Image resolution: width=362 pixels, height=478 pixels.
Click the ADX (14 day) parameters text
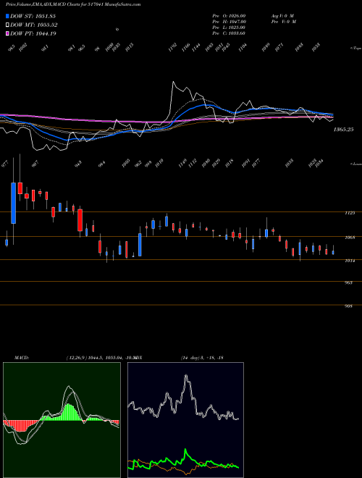202,358
